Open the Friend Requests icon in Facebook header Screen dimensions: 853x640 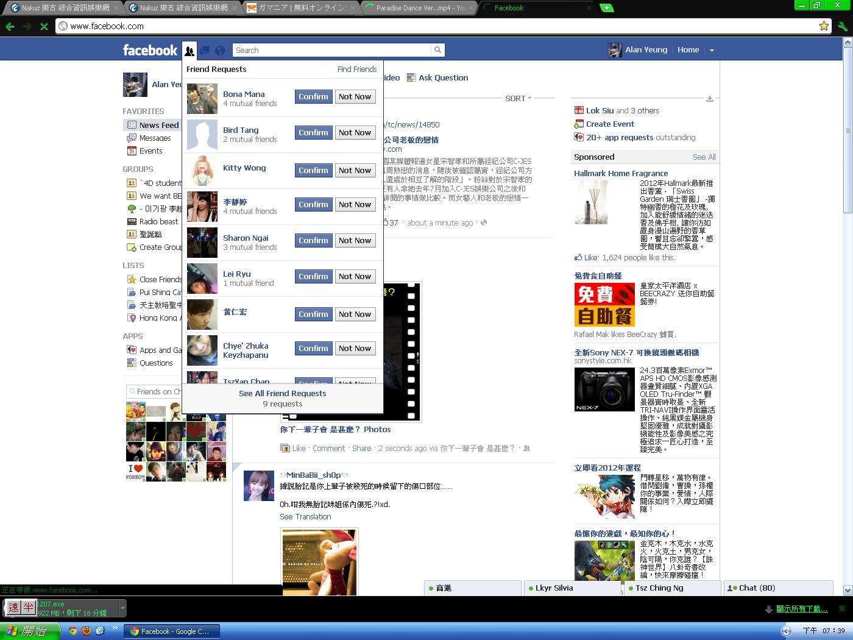[x=189, y=51]
